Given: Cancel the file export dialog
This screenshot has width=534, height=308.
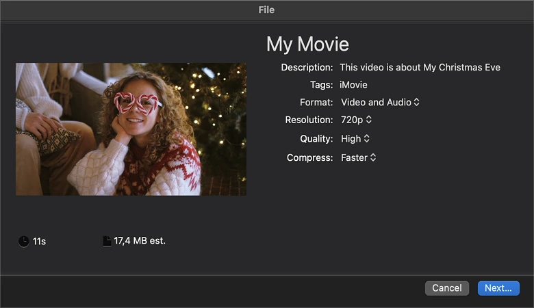Looking at the screenshot, I should 447,288.
